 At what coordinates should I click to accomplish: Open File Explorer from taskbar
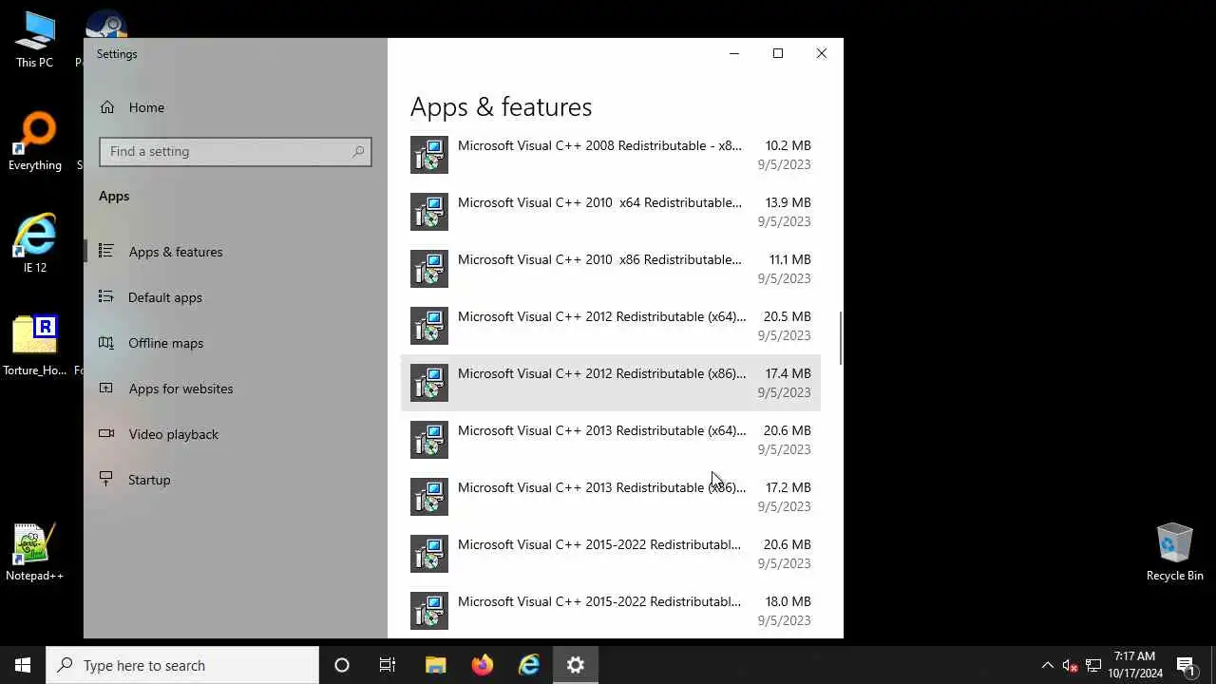tap(435, 665)
